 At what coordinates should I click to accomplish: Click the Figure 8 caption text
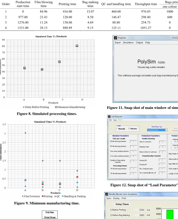(47, 114)
